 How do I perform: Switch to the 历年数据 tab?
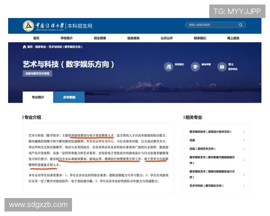click(x=69, y=97)
